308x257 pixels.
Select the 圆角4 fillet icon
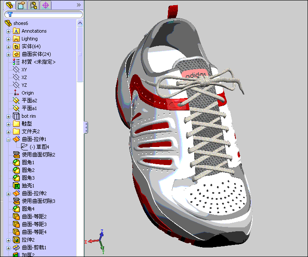(x=16, y=209)
